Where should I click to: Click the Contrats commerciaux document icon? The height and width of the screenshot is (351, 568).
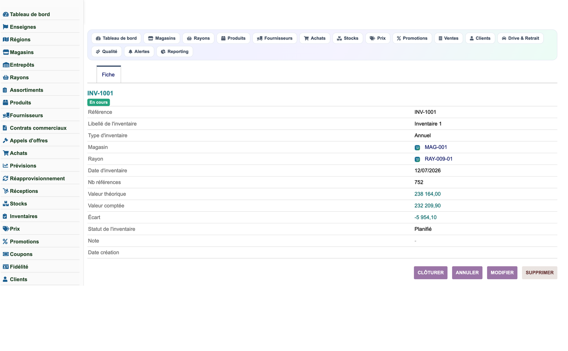pyautogui.click(x=5, y=128)
